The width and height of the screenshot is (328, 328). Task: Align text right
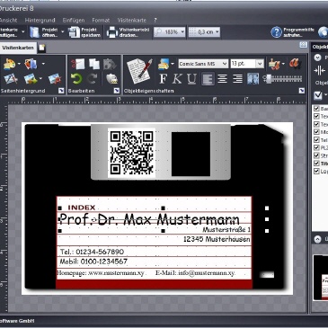click(237, 79)
